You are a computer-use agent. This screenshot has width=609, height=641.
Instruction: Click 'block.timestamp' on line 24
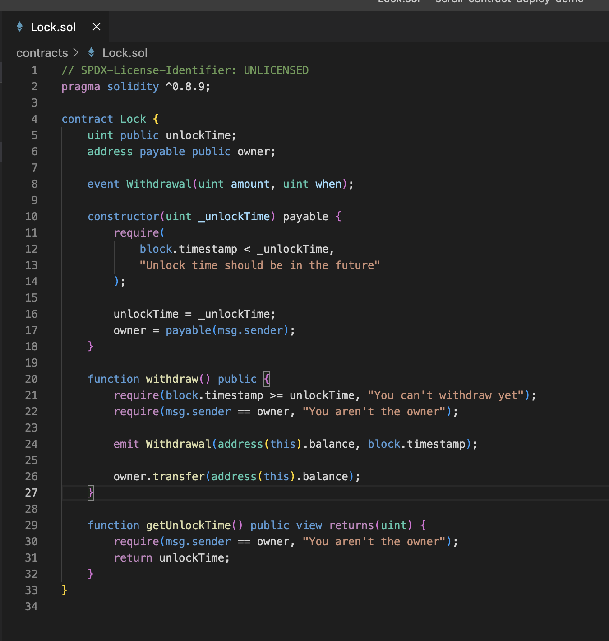(416, 444)
